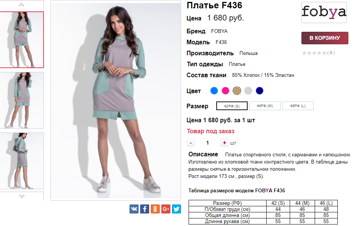Select size 42РФ (S)
The image size is (359, 226).
point(232,106)
